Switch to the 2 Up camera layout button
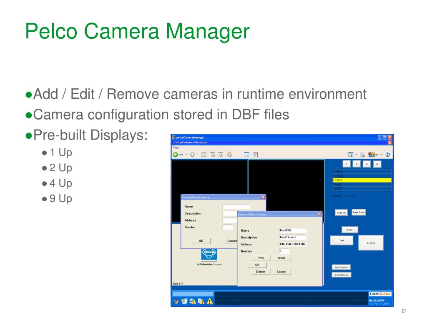The image size is (427, 320). (357, 164)
